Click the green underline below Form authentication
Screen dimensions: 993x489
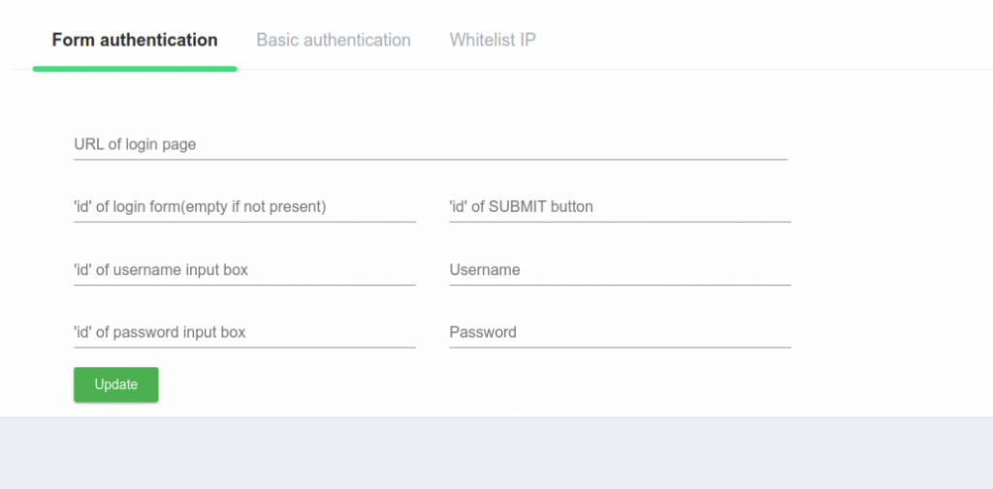click(135, 69)
